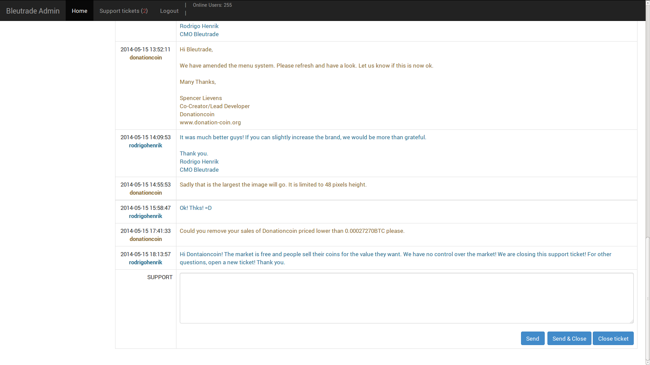The width and height of the screenshot is (650, 365).
Task: Click the scrollbar down arrow
Action: [648, 363]
